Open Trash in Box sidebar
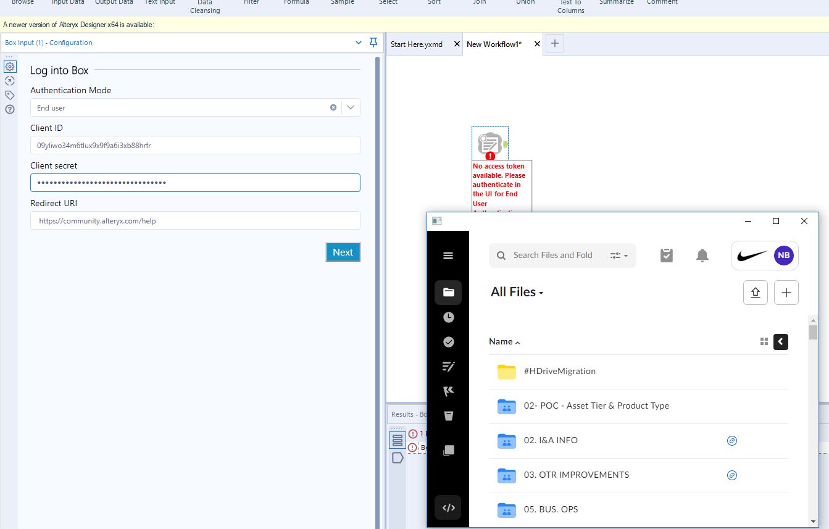Screen dimensions: 829x529 point(448,415)
